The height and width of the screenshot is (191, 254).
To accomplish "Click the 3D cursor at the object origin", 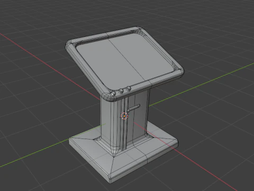I will tap(124, 116).
